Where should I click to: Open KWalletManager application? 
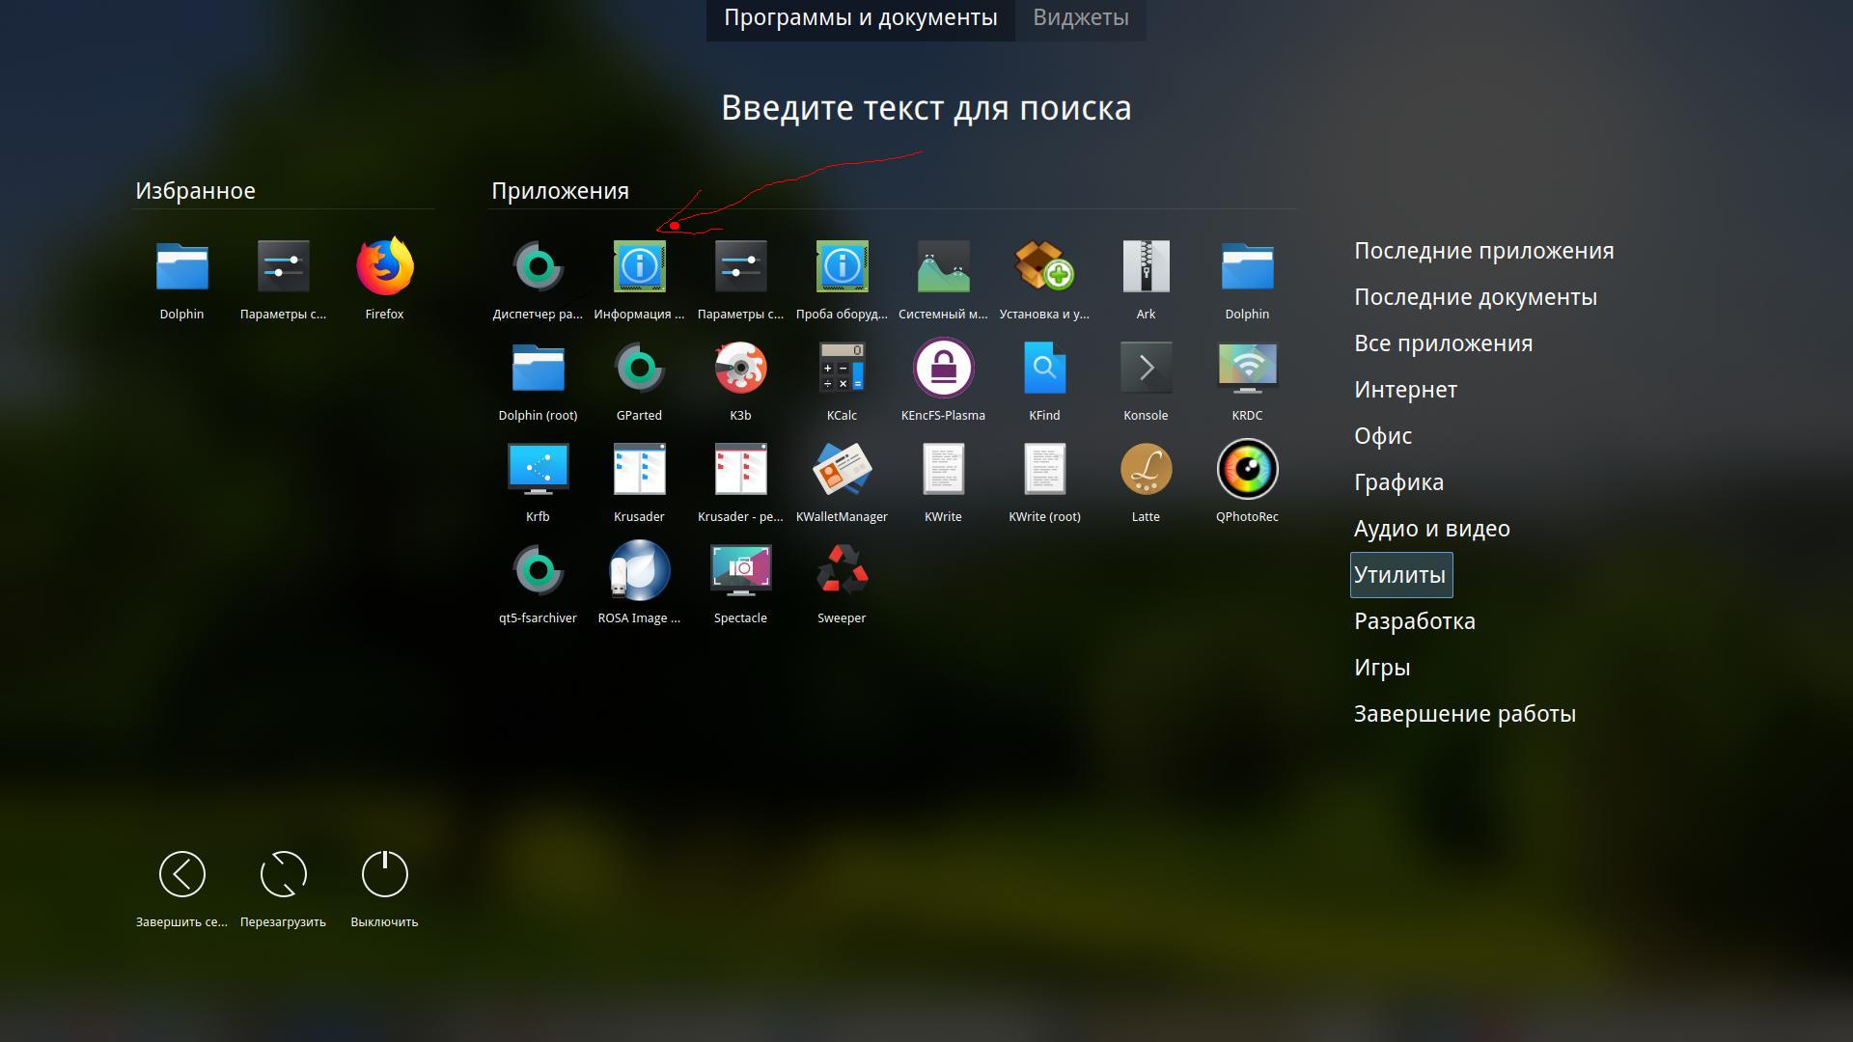[842, 471]
